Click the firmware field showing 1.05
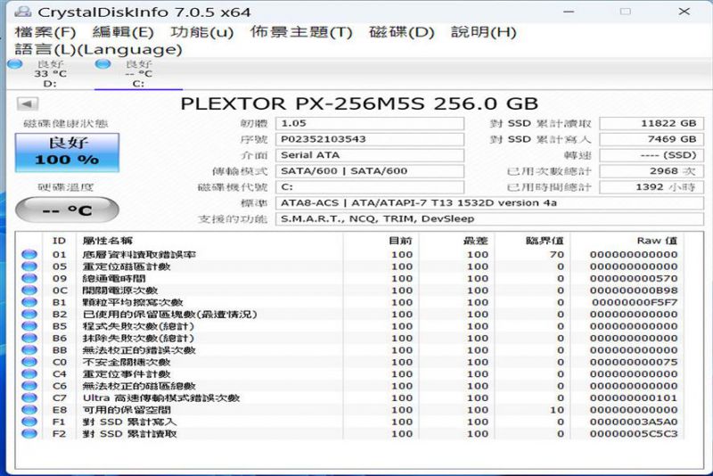Screen dimensions: 713x476 pyautogui.click(x=370, y=124)
